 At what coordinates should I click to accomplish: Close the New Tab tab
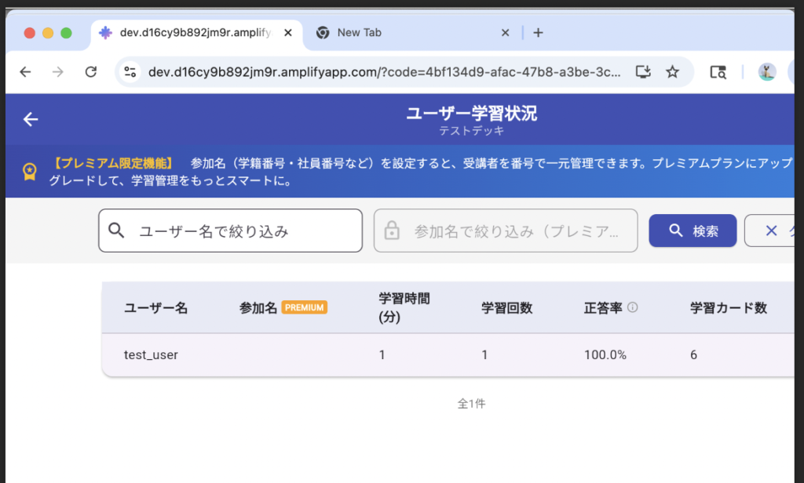coord(505,33)
